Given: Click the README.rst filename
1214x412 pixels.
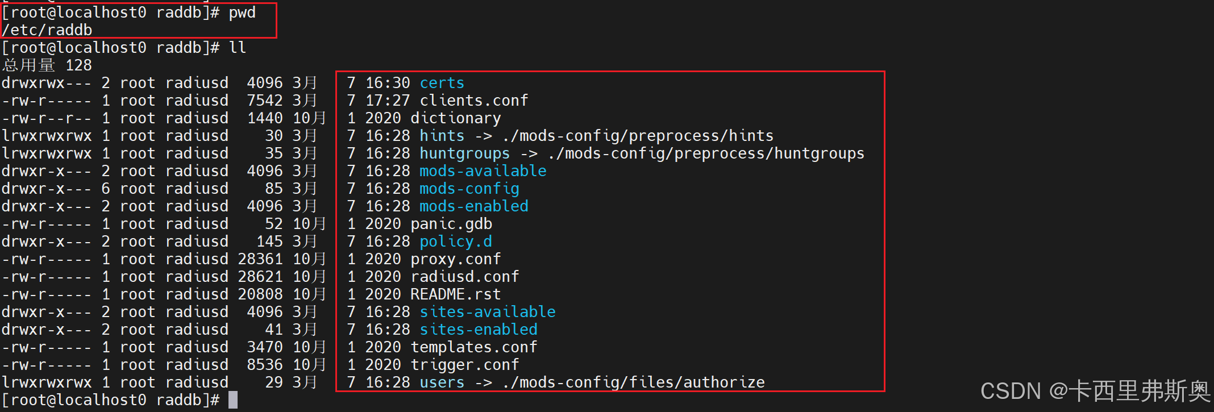Looking at the screenshot, I should tap(455, 294).
